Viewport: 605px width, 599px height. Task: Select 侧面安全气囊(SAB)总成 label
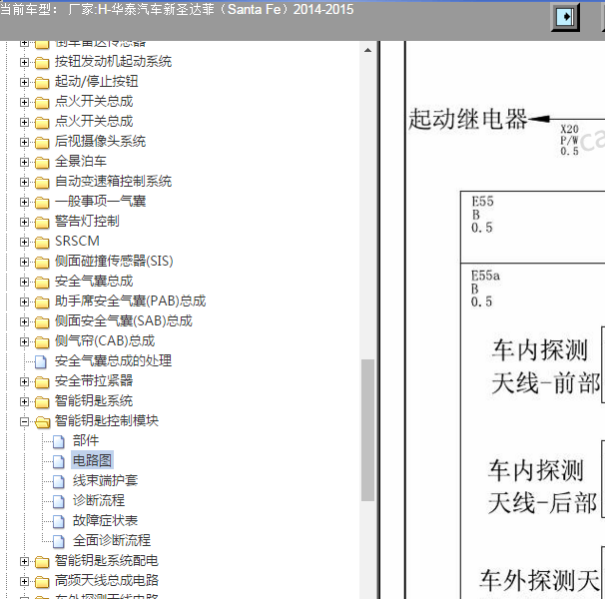tap(124, 321)
